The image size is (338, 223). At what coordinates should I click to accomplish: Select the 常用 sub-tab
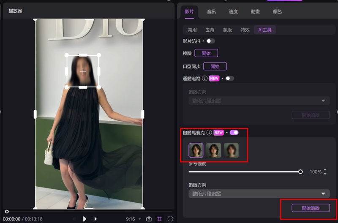click(192, 30)
